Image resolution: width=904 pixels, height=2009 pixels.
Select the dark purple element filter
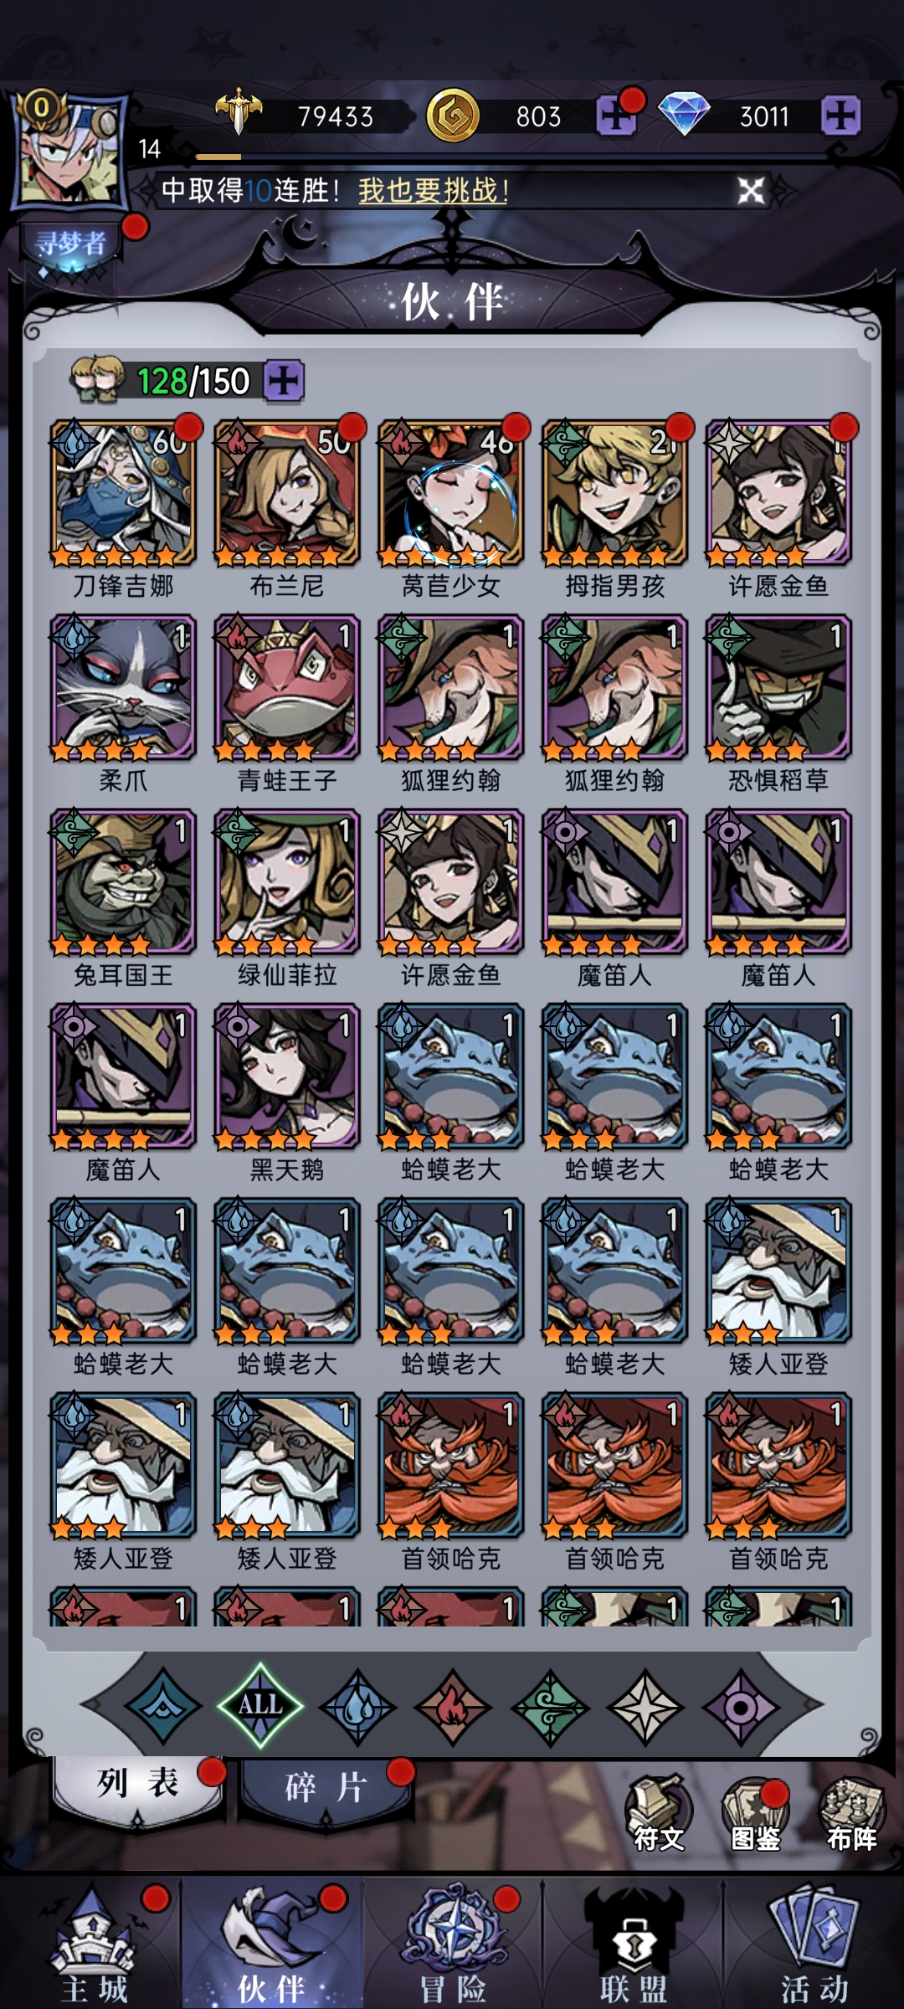tap(741, 1707)
